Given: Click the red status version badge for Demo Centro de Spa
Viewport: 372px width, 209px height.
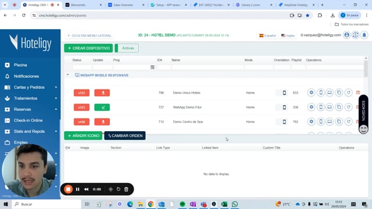Looking at the screenshot, I should 81,122.
